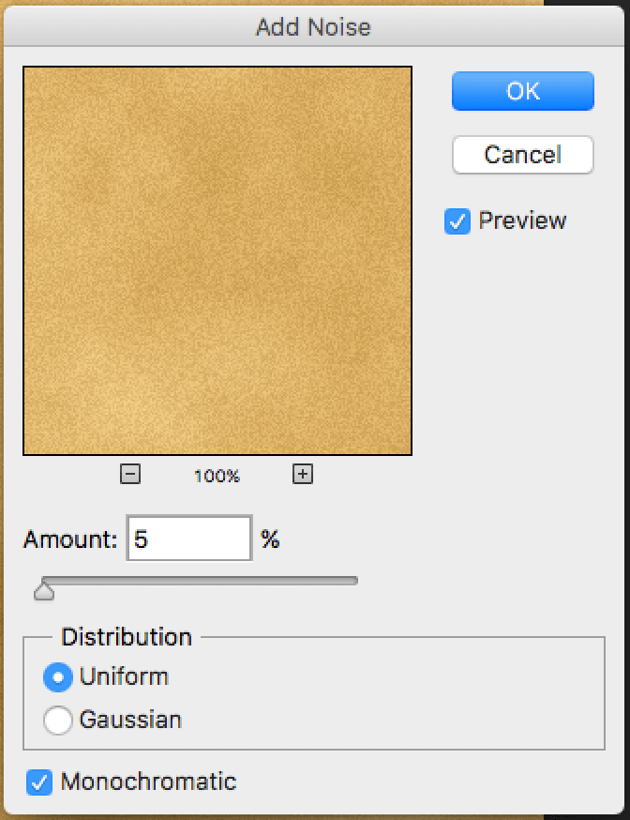This screenshot has height=820, width=630.
Task: Click the noise preview thumbnail
Action: tap(217, 261)
